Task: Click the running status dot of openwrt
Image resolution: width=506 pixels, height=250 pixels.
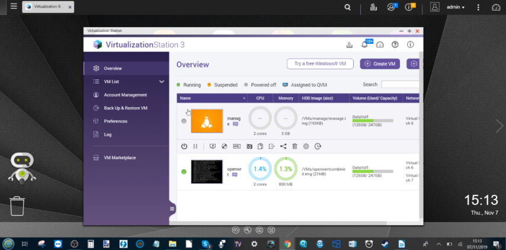Action: click(184, 172)
